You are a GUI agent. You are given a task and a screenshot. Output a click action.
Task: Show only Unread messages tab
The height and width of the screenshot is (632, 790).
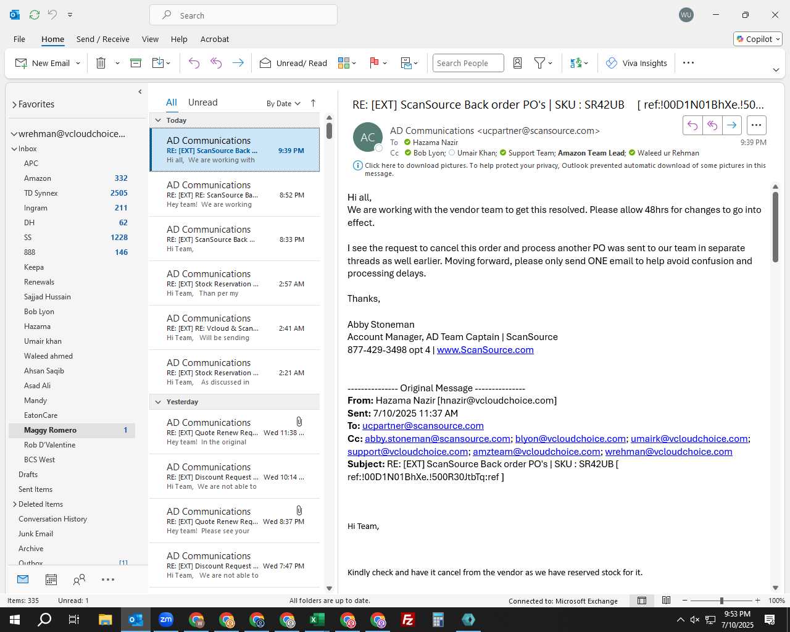coord(202,102)
